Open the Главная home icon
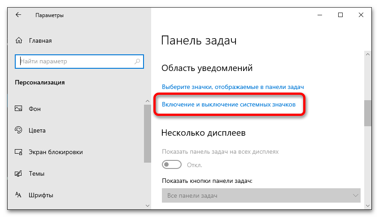Viewport: 379px width, 217px height. (x=19, y=40)
